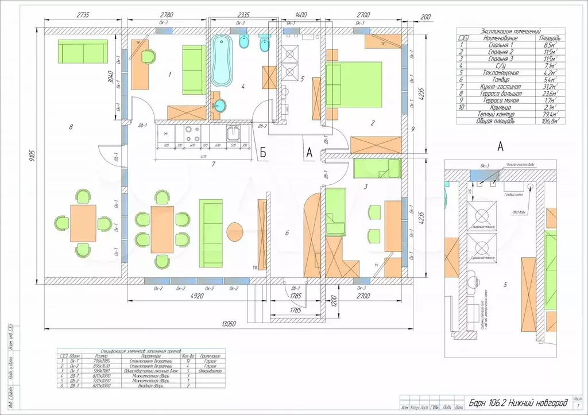Select the round blue sink in bathroom 4
The image size is (588, 415).
point(219,105)
